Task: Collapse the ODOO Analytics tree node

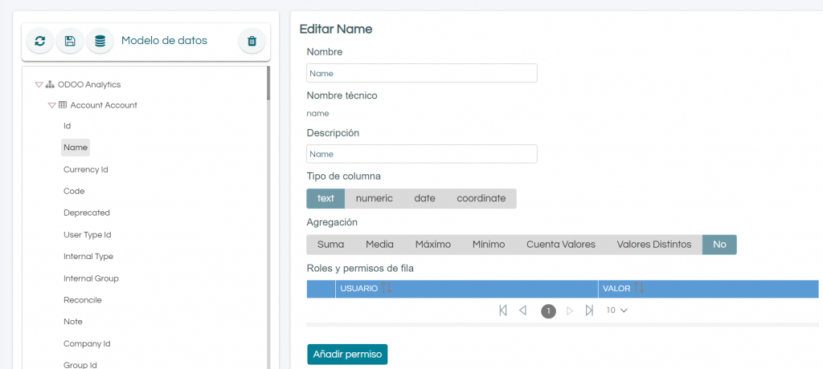Action: [x=39, y=84]
